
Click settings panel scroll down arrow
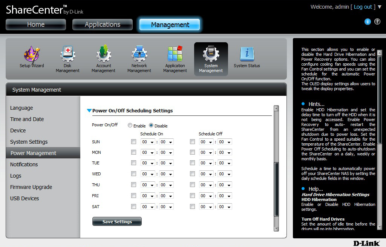(276, 229)
